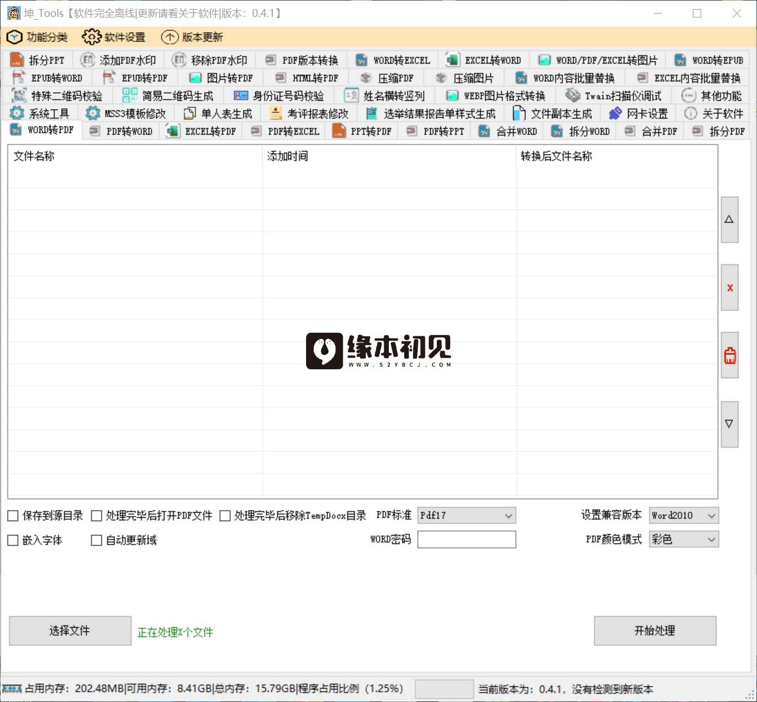This screenshot has height=702, width=757.
Task: Click the 开始处理 button
Action: (655, 630)
